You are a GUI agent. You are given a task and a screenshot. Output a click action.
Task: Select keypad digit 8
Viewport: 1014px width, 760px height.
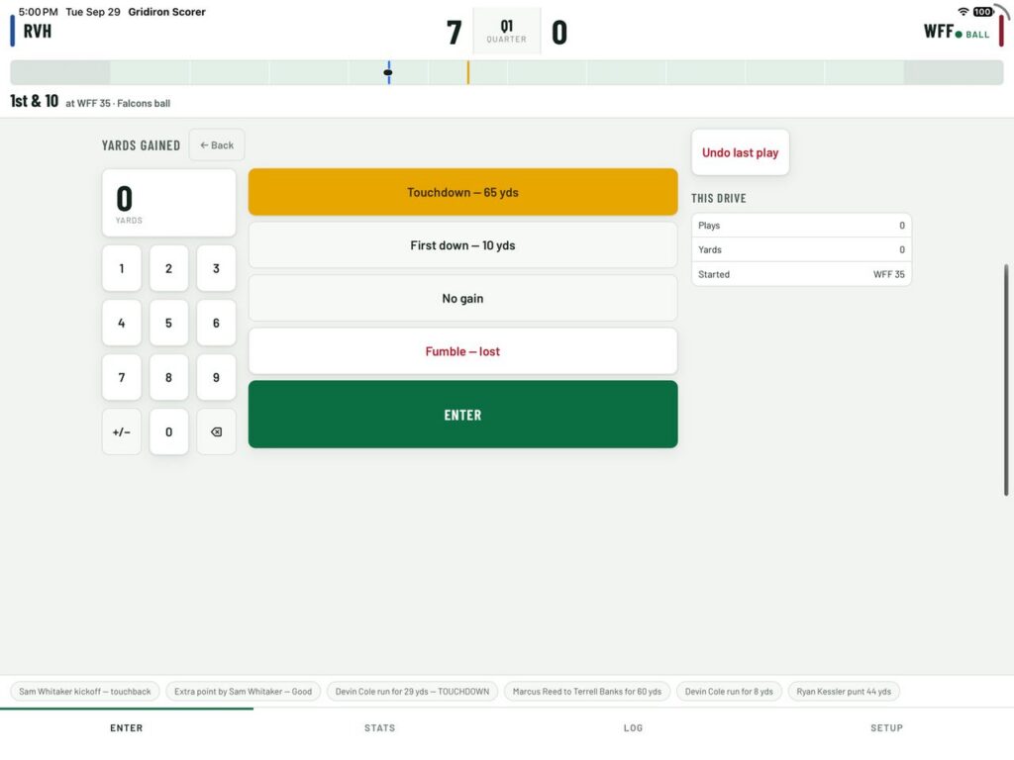[168, 377]
